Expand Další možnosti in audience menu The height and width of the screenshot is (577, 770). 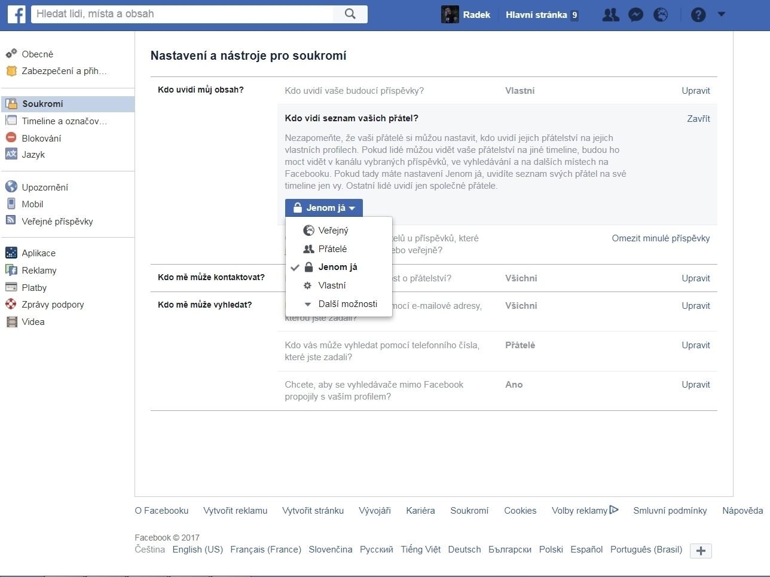(x=339, y=304)
